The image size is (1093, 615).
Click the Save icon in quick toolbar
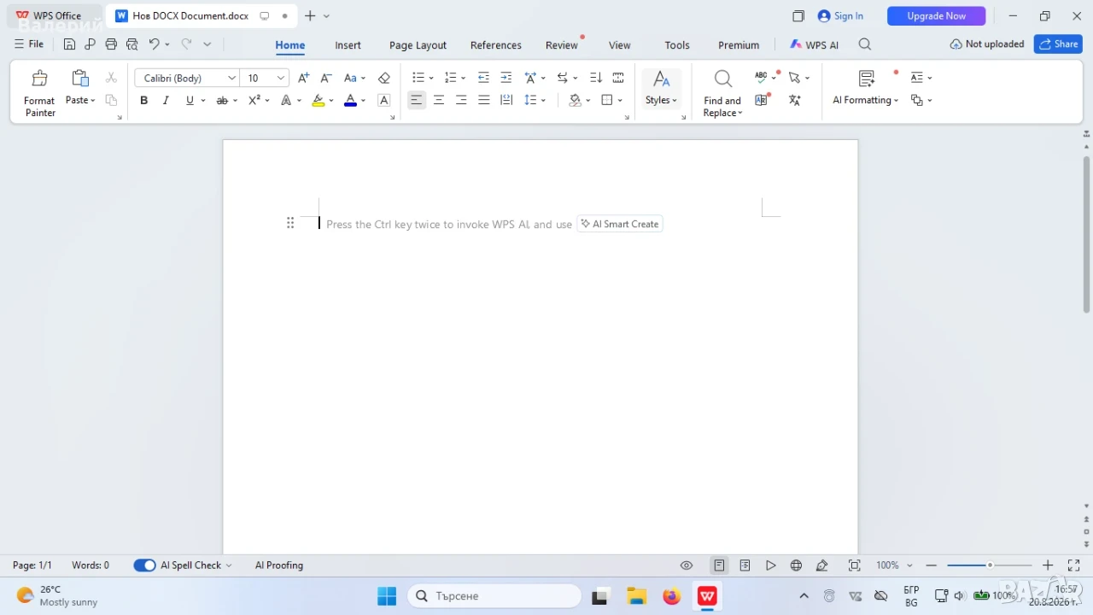click(x=70, y=44)
